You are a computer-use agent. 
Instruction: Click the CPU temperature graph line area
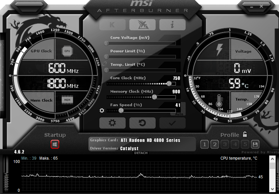click(x=139, y=176)
